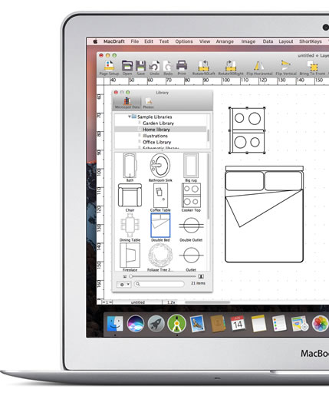This screenshot has width=329, height=402.
Task: Collapse the Sample Libraries folder
Action: (x=130, y=117)
